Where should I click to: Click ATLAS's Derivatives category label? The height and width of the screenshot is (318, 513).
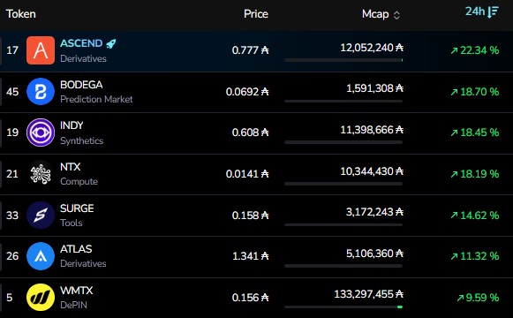[x=83, y=264]
